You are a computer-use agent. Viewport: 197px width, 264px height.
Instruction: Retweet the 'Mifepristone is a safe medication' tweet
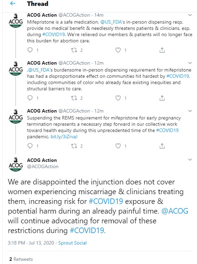coord(74,50)
